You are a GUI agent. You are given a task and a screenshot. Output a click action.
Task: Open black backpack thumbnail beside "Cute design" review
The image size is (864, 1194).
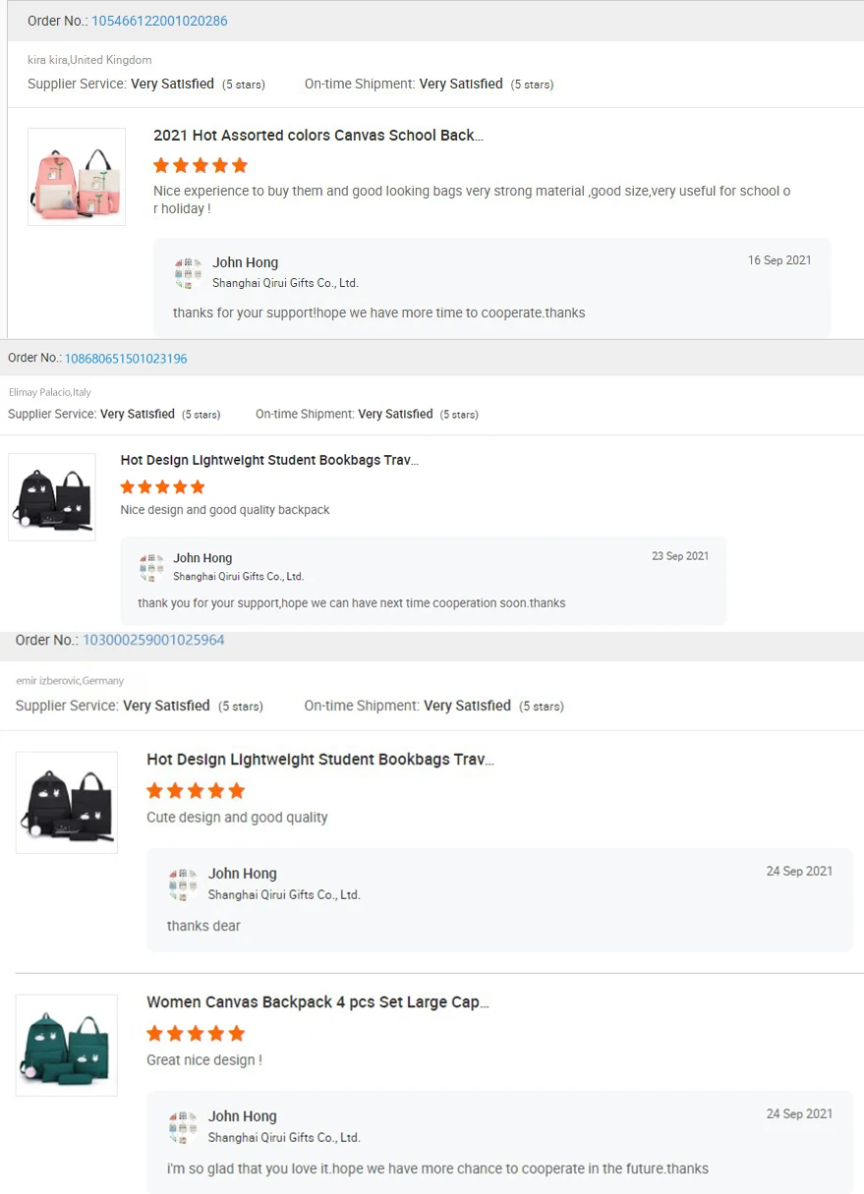67,802
